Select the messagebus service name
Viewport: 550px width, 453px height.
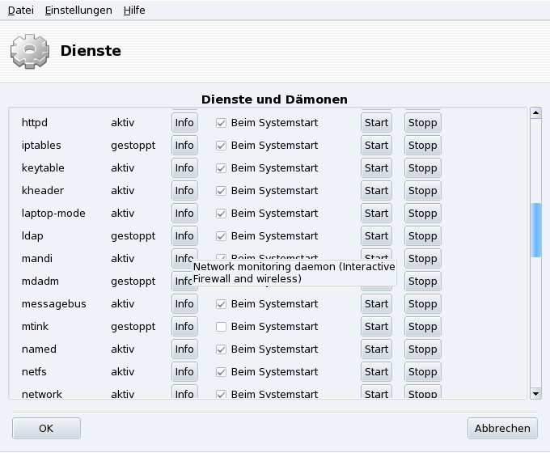(53, 304)
